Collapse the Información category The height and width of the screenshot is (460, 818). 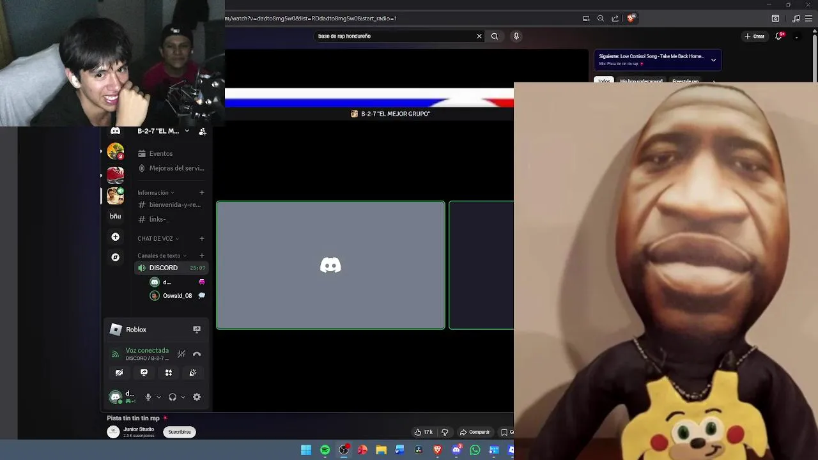coord(155,192)
